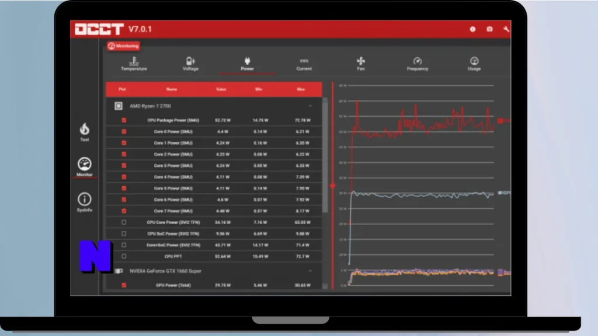Uncheck plot for CPU Package Power (SMU)
598x336 pixels.
tap(124, 120)
